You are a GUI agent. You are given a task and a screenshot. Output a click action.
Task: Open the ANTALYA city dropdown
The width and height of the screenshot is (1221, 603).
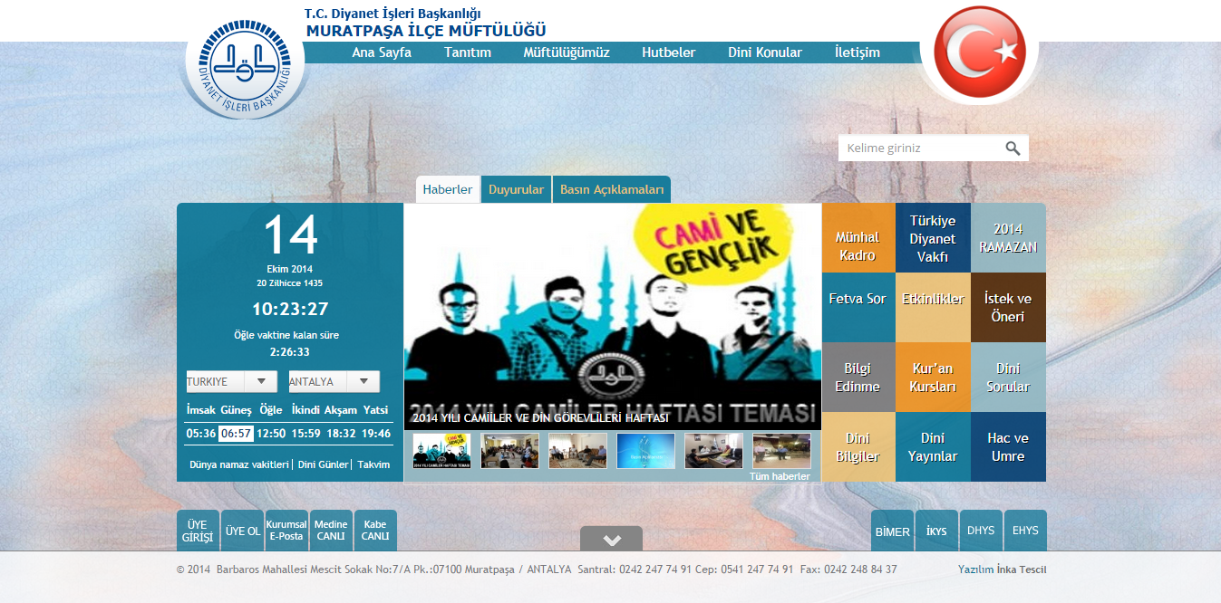tap(334, 382)
